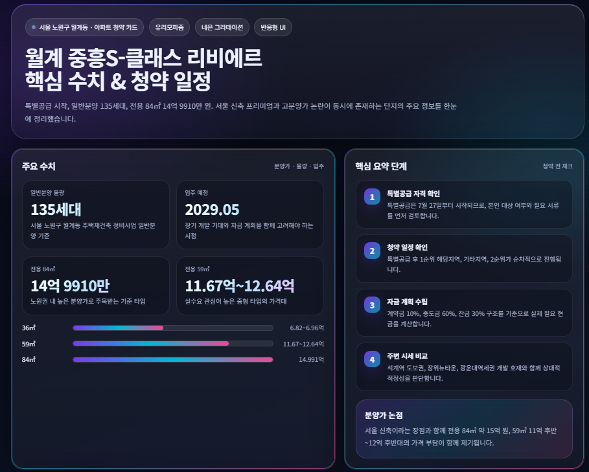
Task: Click the 135세대 figure
Action: point(56,210)
